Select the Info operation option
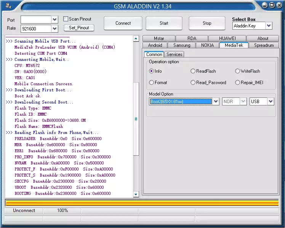Image resolution: width=285 pixels, height=228 pixels. click(x=151, y=71)
